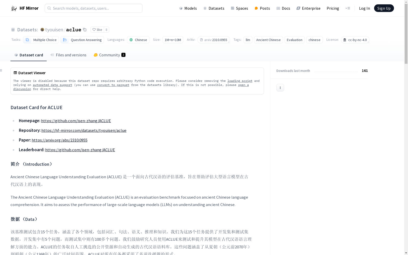
Task: Open the Community tab
Action: pos(109,55)
